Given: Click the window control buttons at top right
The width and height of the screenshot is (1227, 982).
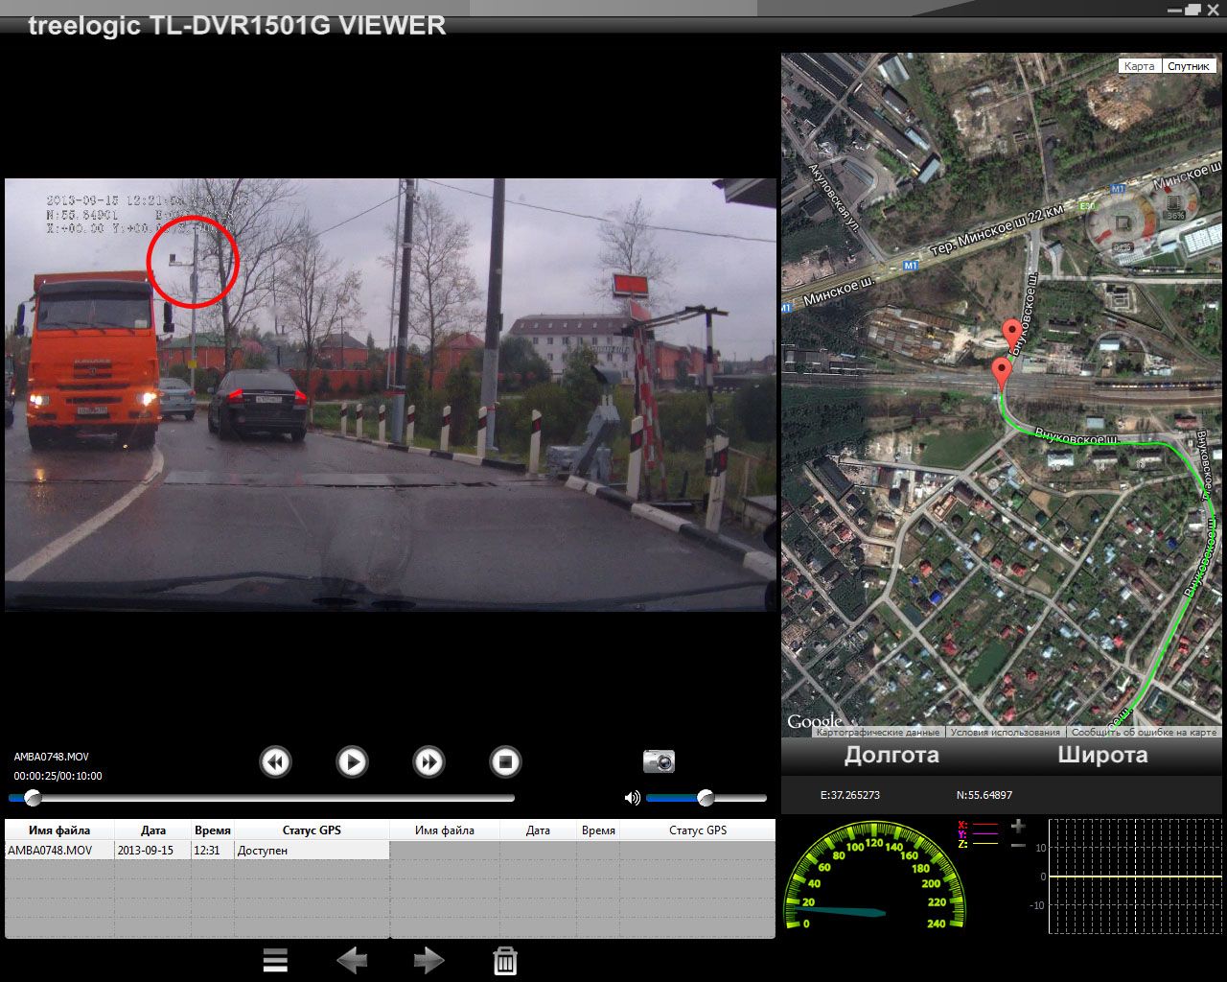Looking at the screenshot, I should [x=1192, y=9].
